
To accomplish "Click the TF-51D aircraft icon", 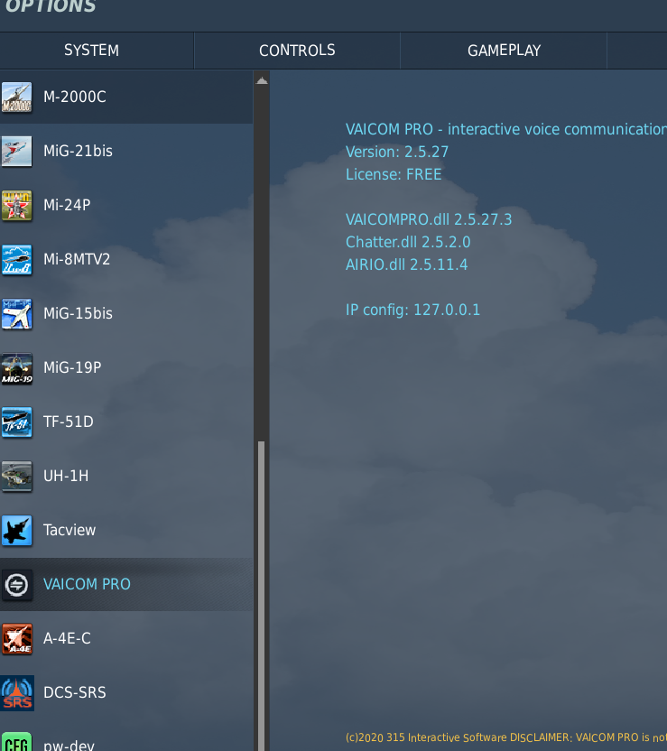I will 17,422.
